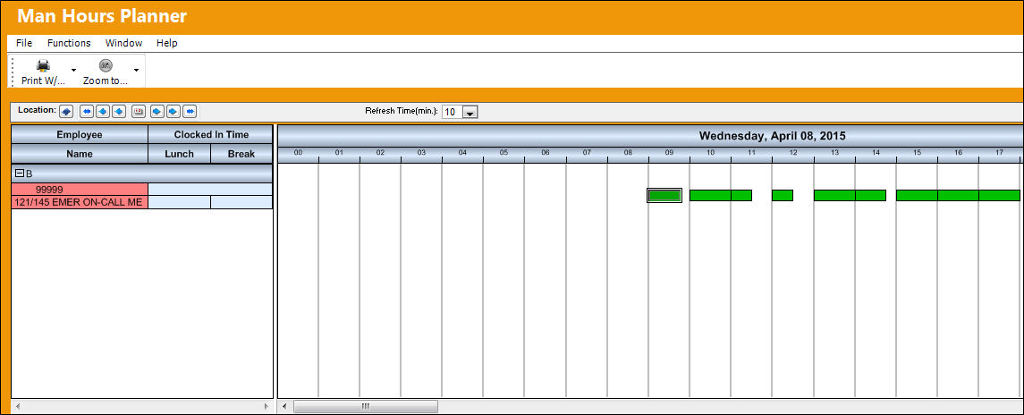Select employee row 99999

(x=80, y=190)
